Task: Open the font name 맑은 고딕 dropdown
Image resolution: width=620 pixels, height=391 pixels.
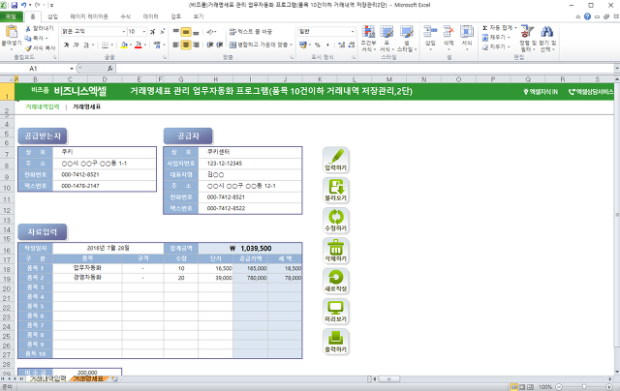Action: tap(123, 32)
